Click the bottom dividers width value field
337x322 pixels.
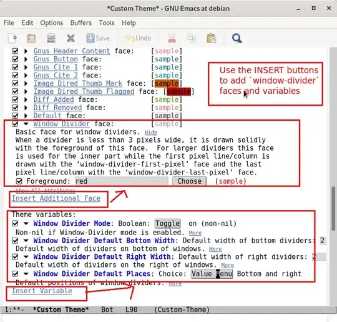click(323, 240)
